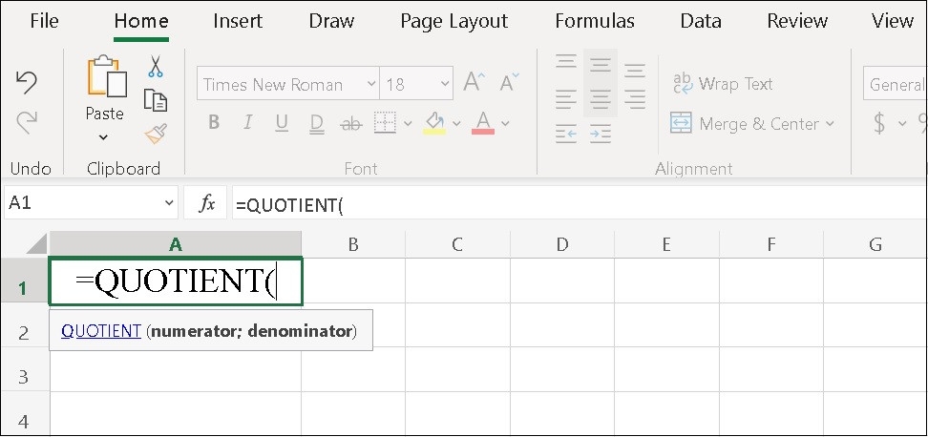Viewport: 928px width, 437px height.
Task: Switch to the Data tab
Action: coord(701,21)
